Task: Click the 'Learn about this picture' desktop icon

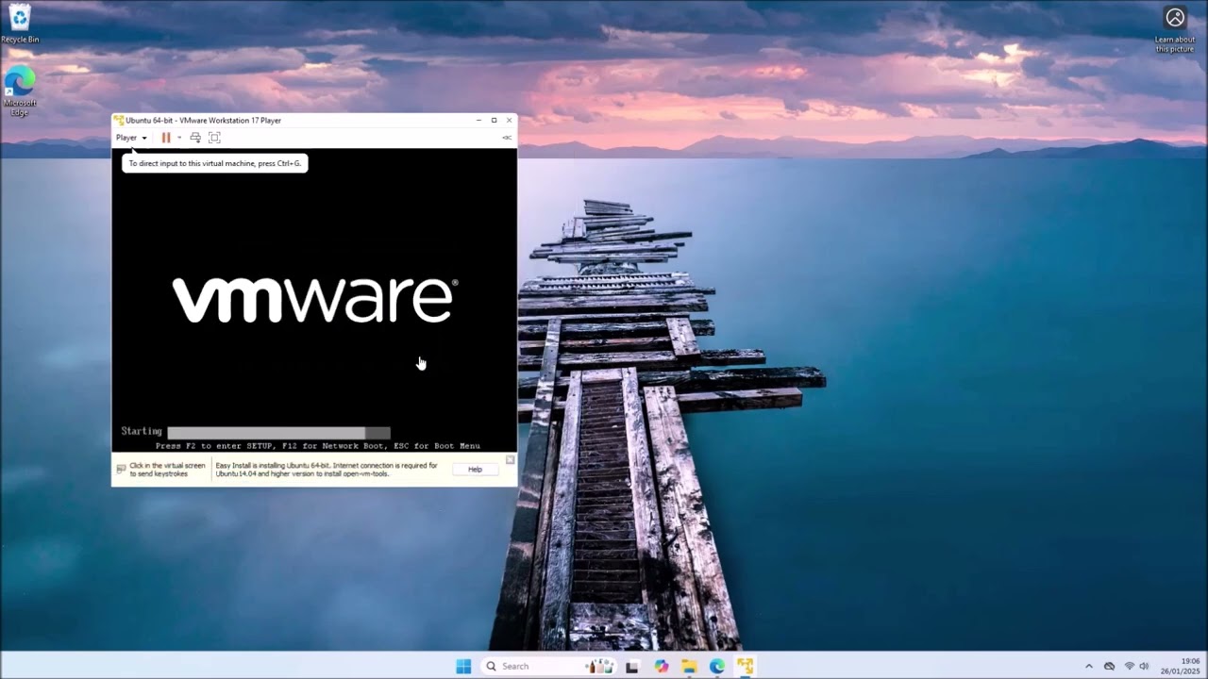Action: 1175,29
